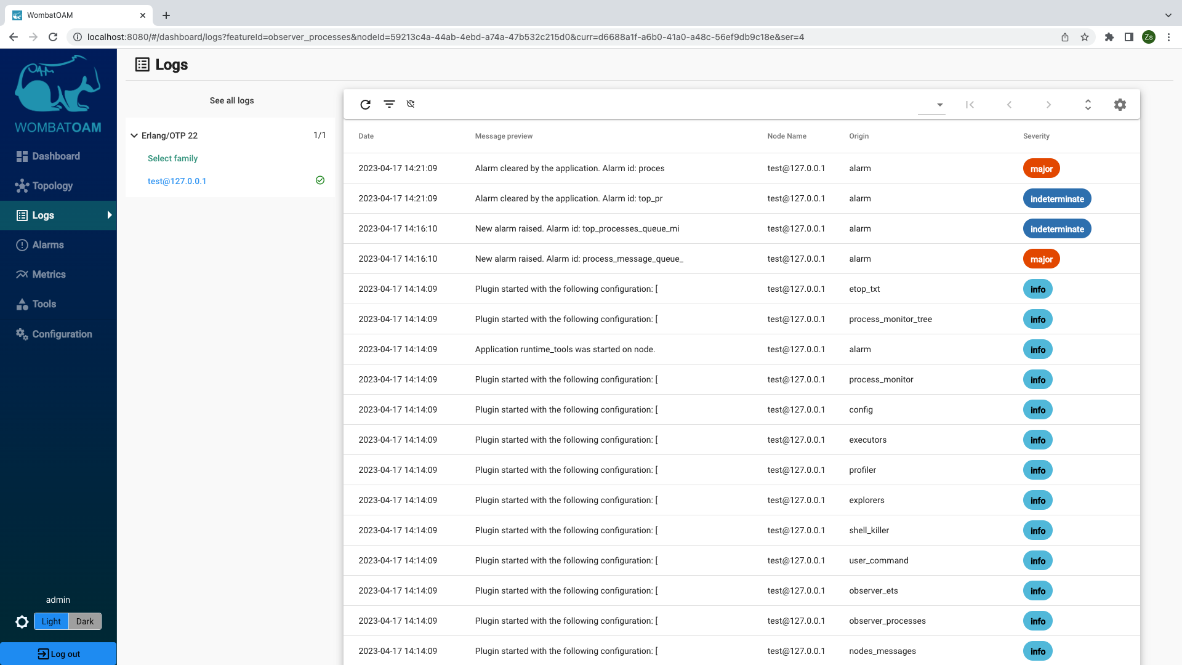The width and height of the screenshot is (1182, 665).
Task: Select origin nodes_messages cell
Action: point(882,651)
